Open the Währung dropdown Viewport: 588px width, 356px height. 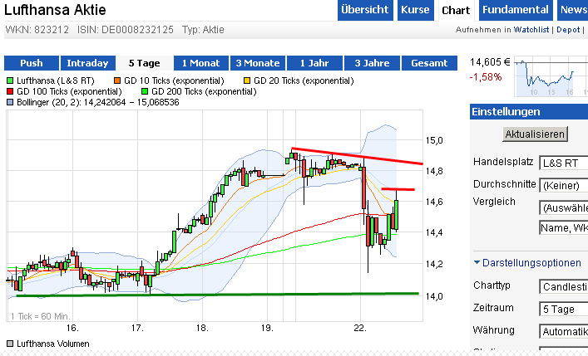[x=564, y=331]
